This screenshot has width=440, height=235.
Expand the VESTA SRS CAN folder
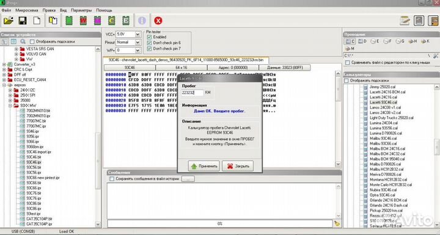16,49
